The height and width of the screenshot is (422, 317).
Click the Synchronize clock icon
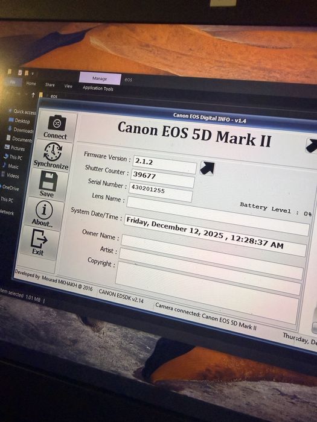[x=53, y=152]
